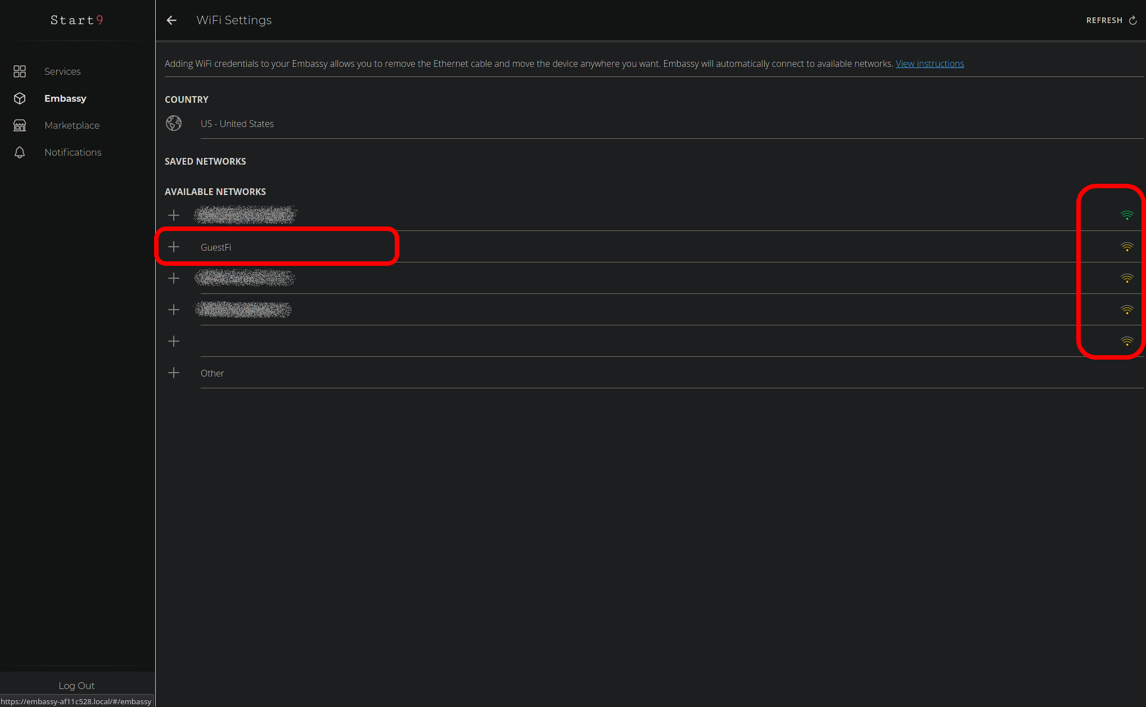Go to Notifications in sidebar
The height and width of the screenshot is (707, 1146).
73,152
